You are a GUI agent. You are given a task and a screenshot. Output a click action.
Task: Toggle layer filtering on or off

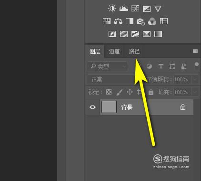(197, 65)
